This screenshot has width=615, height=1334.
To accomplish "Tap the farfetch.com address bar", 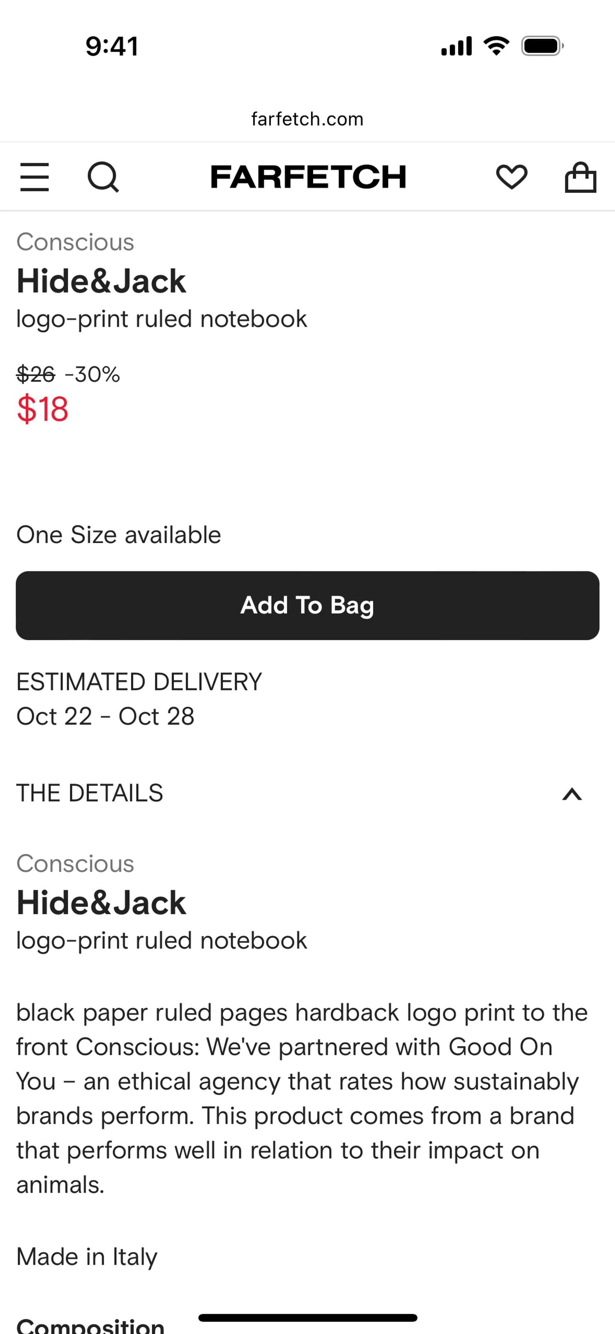I will (307, 119).
